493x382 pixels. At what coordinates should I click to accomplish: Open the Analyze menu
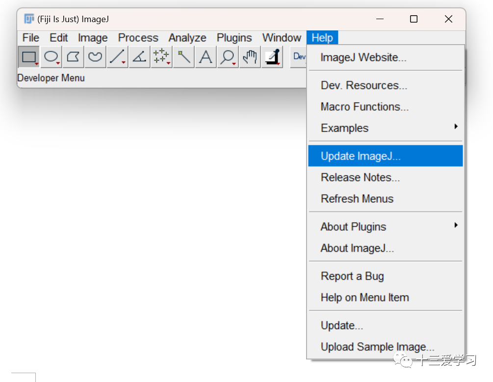coord(187,38)
